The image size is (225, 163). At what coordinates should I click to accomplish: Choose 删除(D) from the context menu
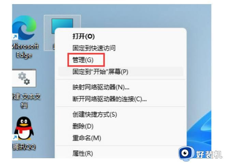point(83,126)
